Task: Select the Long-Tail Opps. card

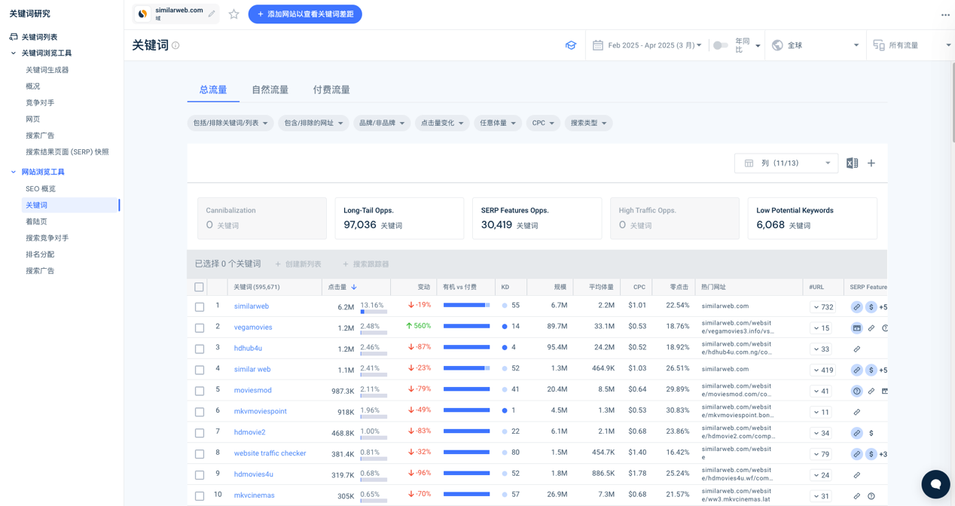Action: coord(399,218)
